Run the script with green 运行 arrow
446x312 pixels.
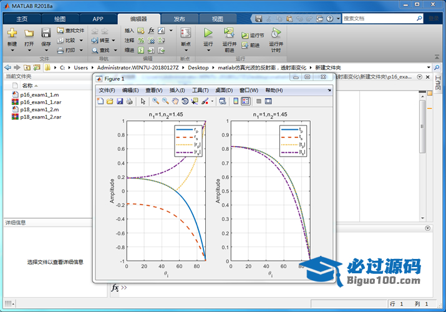(x=208, y=32)
